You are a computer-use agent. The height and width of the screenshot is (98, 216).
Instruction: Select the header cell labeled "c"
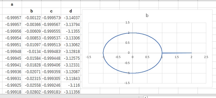pyautogui.click(x=51, y=11)
